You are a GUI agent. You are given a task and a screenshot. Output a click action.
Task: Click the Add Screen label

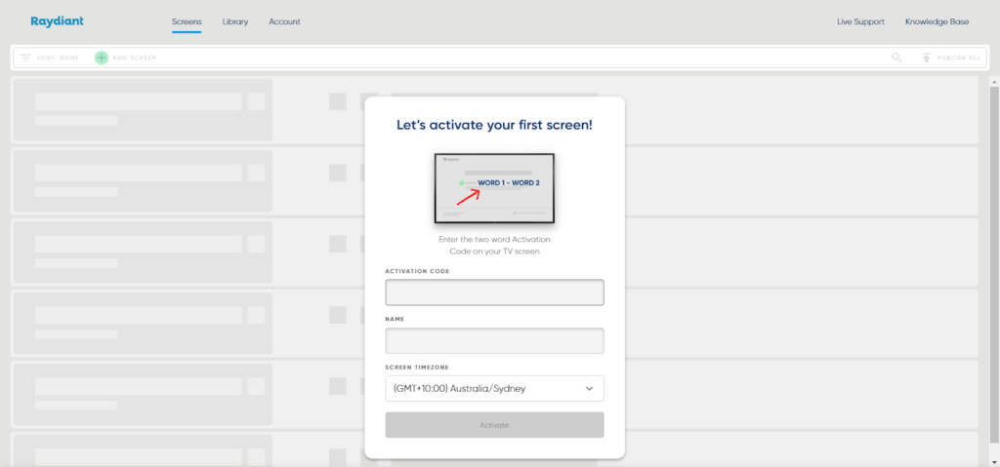pos(135,58)
